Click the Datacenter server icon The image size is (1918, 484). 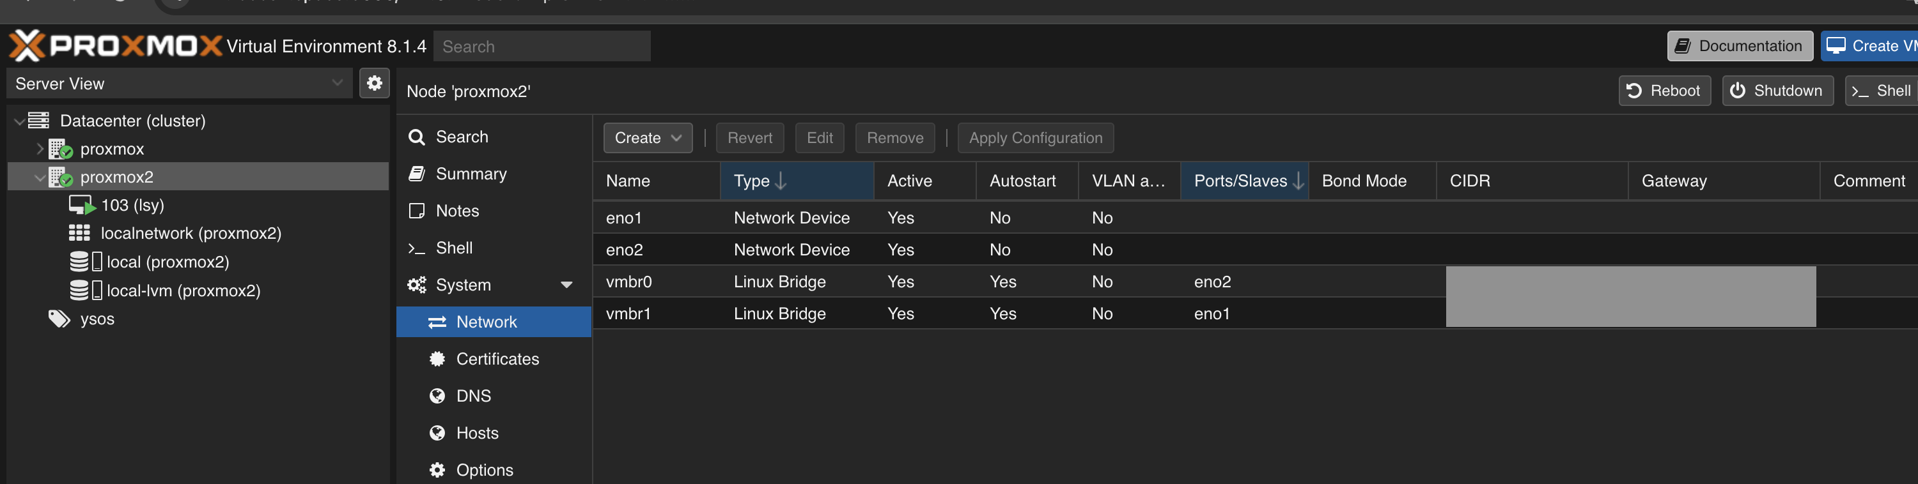(x=39, y=121)
